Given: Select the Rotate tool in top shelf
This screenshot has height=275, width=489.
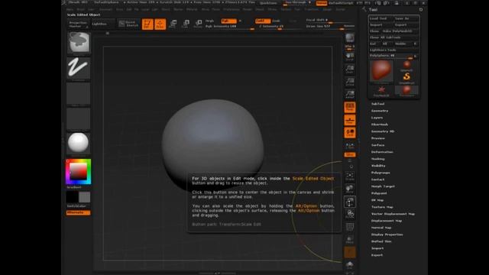Looking at the screenshot, I should [x=198, y=24].
